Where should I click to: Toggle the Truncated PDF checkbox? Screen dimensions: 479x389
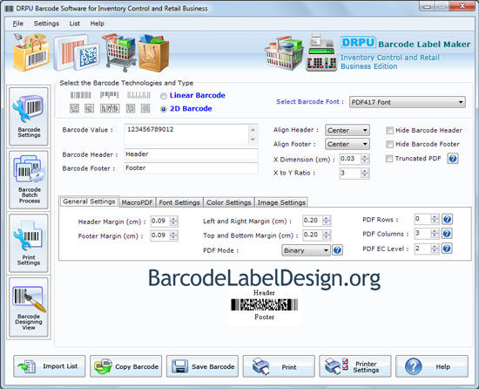pos(389,159)
